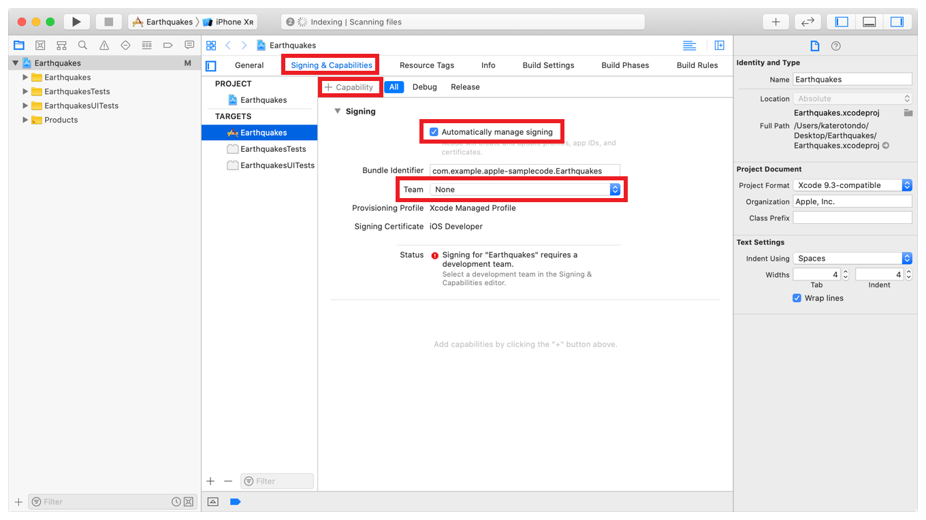Image resolution: width=926 pixels, height=520 pixels.
Task: Reveal Earthquakes.xcodeproj in Finder arrow
Action: click(886, 146)
